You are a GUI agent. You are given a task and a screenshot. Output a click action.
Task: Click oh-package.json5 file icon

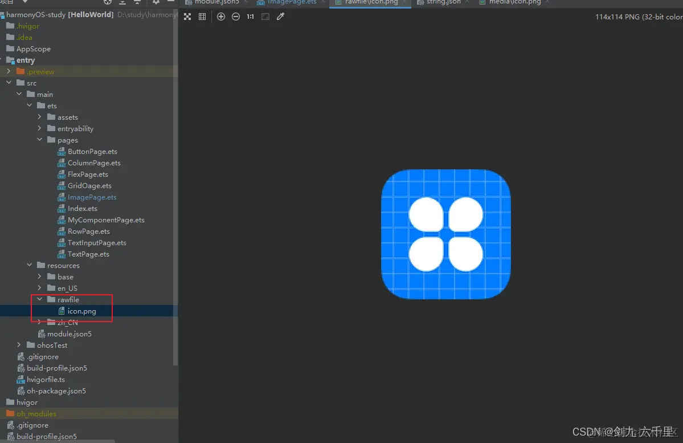(21, 391)
